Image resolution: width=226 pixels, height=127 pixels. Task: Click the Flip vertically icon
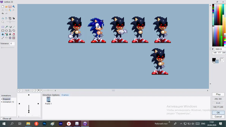point(6,18)
